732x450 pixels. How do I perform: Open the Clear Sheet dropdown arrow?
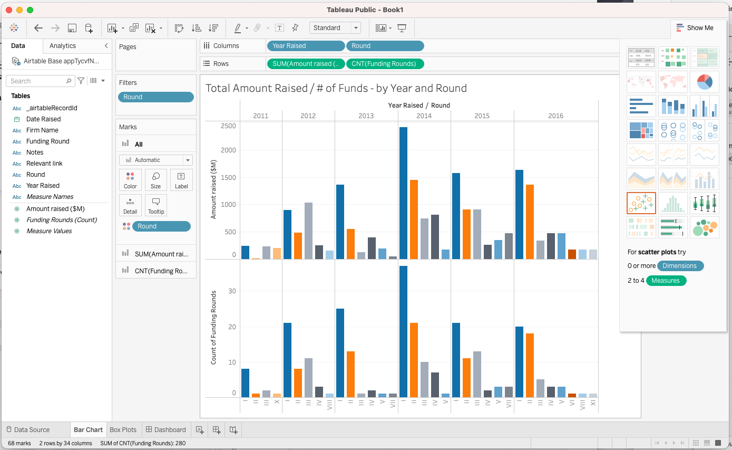coord(161,28)
